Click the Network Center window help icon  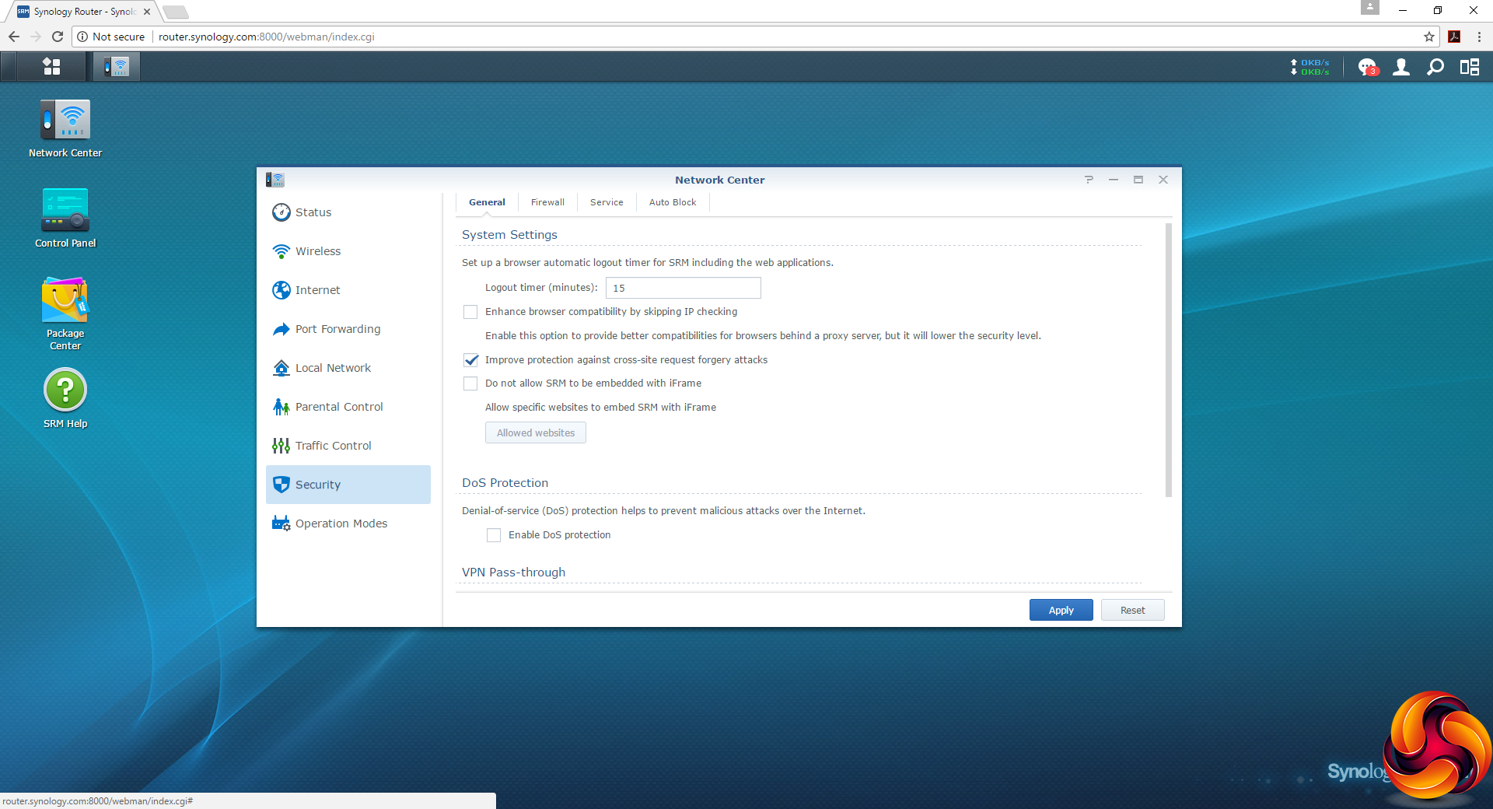[x=1089, y=180]
